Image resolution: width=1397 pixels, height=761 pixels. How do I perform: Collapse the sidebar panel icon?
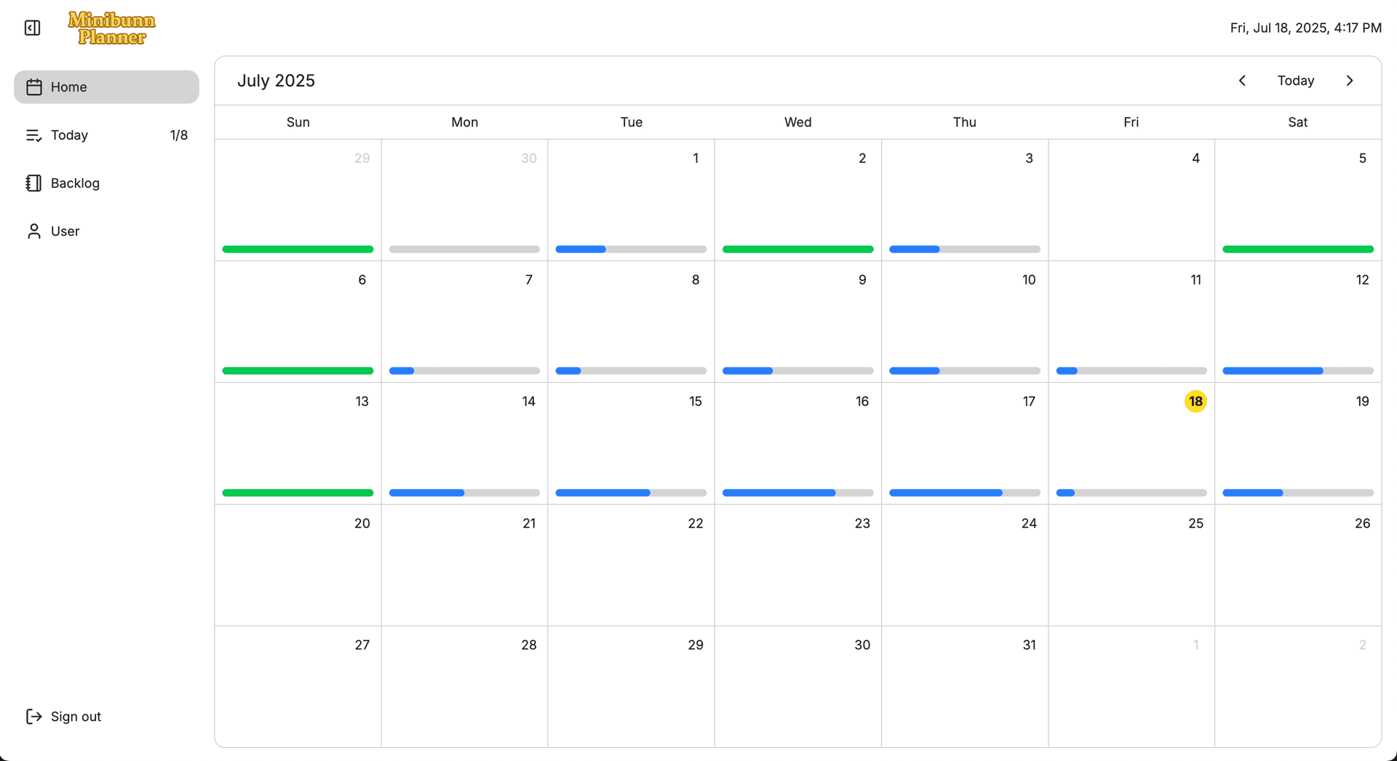pos(33,28)
